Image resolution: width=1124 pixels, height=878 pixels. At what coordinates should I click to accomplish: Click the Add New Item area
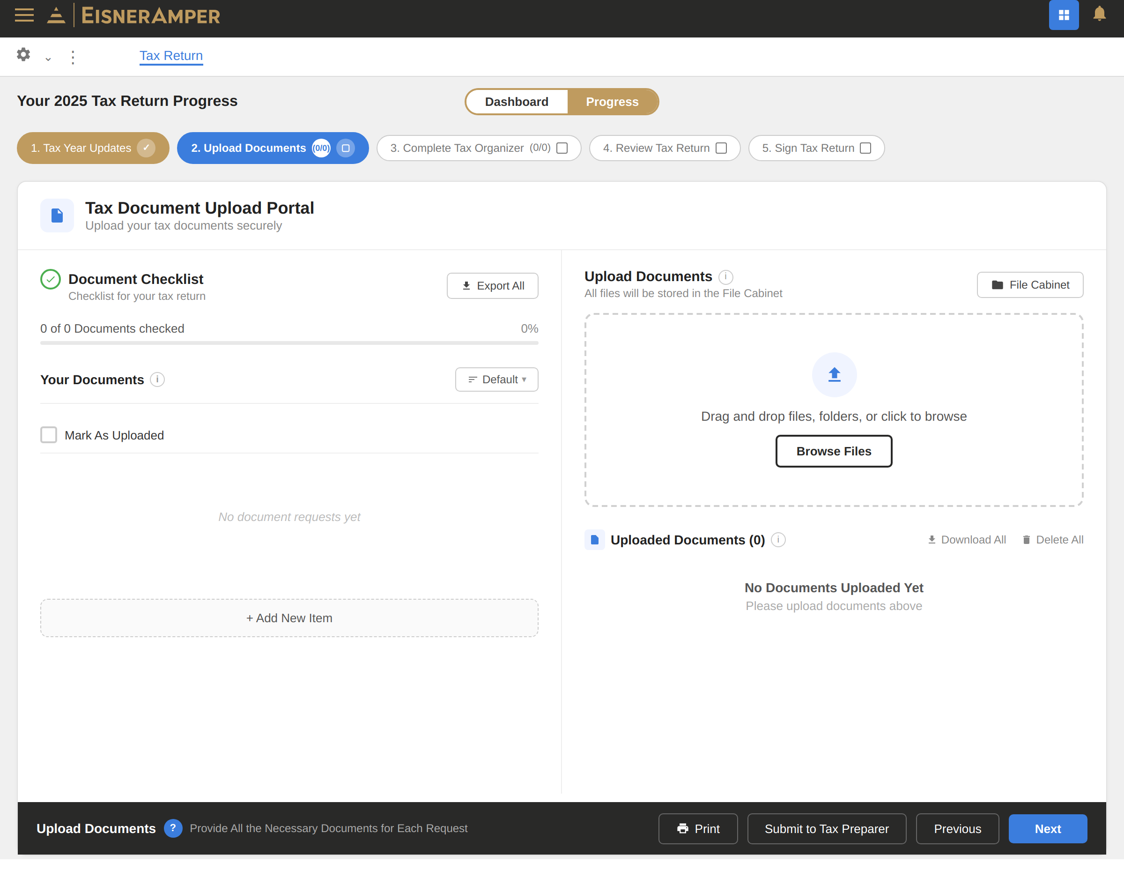click(288, 618)
